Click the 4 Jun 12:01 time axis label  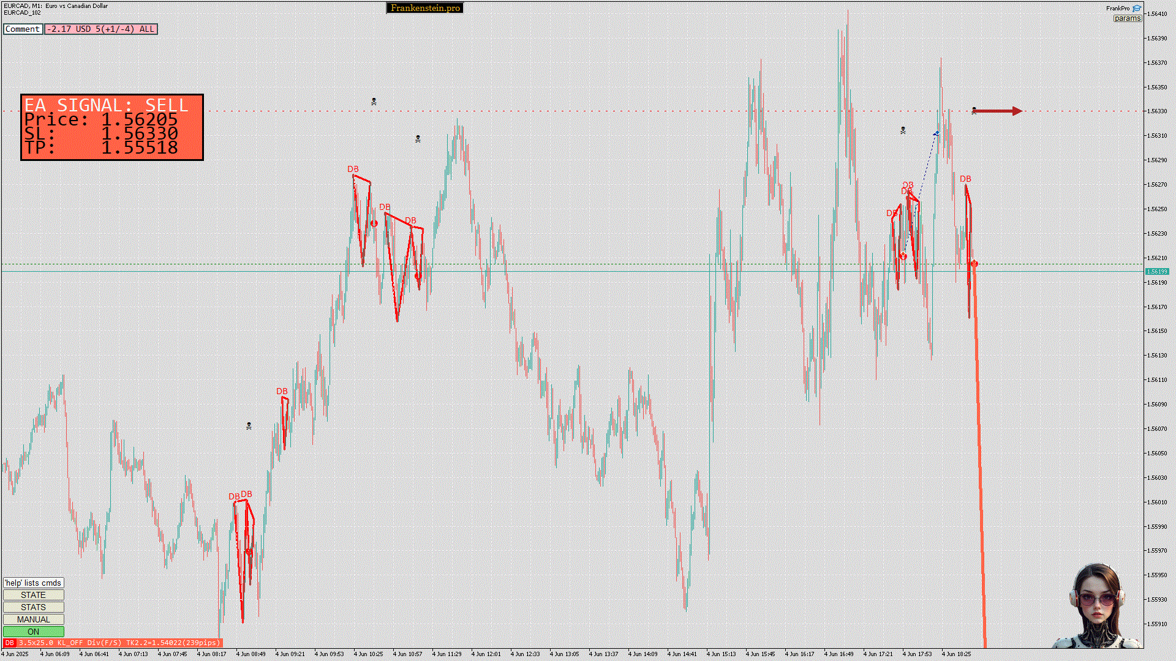pyautogui.click(x=486, y=654)
